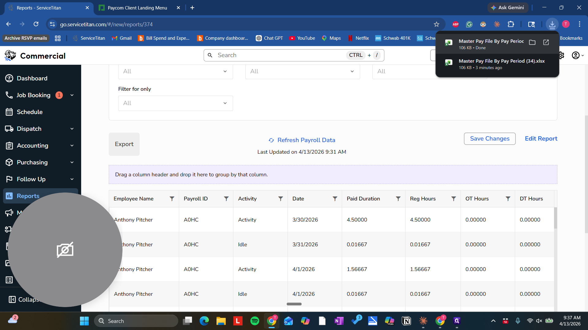This screenshot has height=330, width=588.
Task: Toggle the bookmark star in the address bar
Action: click(437, 24)
